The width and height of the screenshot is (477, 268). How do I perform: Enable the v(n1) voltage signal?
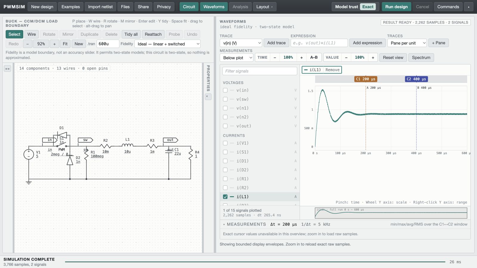click(x=225, y=108)
